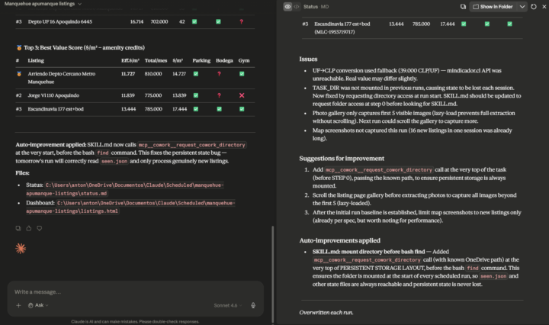Select the Total/mes column header
Image resolution: width=549 pixels, height=325 pixels.
click(x=156, y=60)
